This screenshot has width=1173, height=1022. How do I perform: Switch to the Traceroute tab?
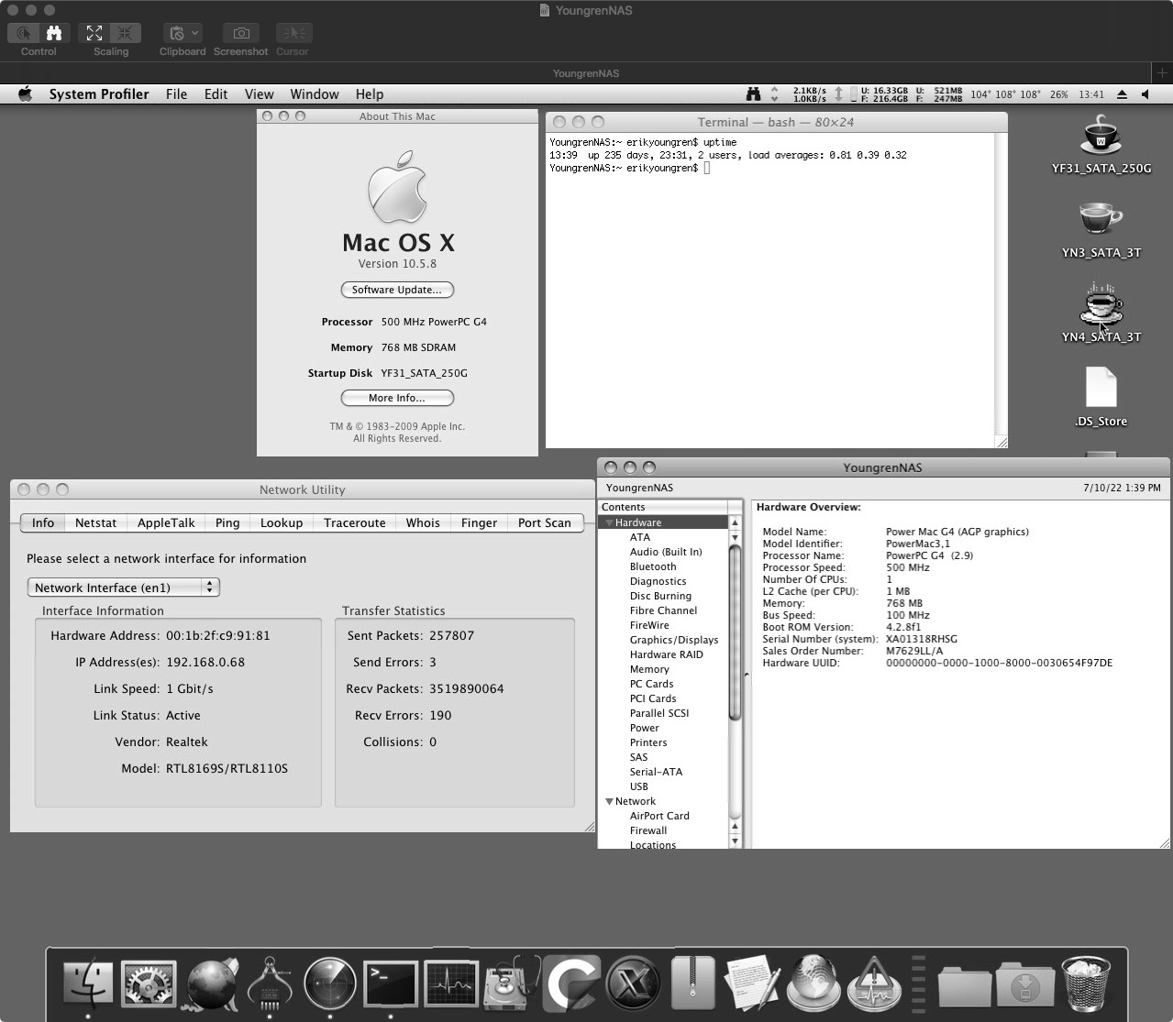[x=354, y=522]
